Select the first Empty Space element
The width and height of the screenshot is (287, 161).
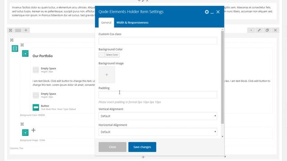pos(44,70)
